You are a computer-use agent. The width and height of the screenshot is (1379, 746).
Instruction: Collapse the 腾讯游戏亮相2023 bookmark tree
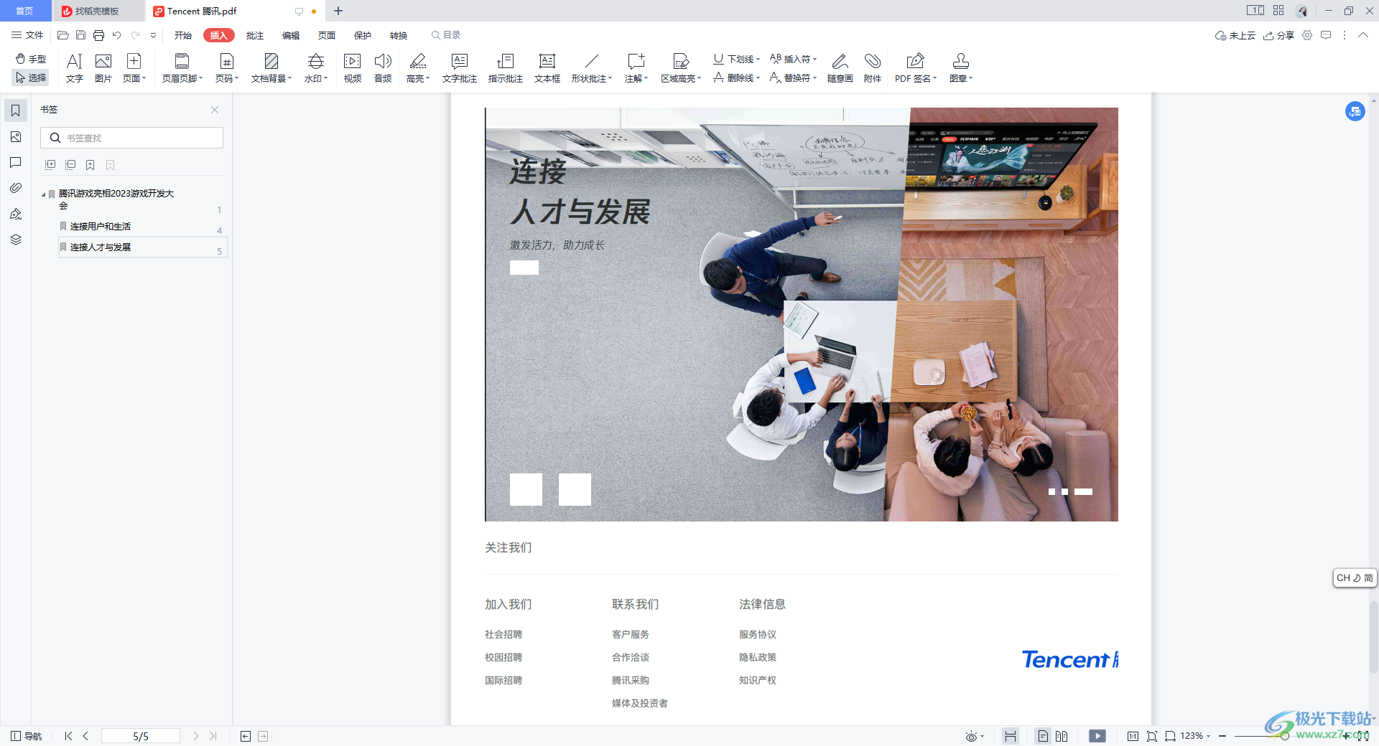(x=43, y=194)
